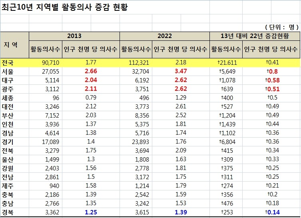This screenshot has height=218, width=301.
Task: Select Gwangju's red 2013 value '2.11'
Action: click(x=91, y=89)
